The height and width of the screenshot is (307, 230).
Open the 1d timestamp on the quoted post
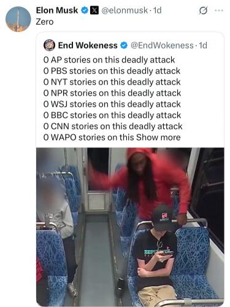(x=203, y=45)
